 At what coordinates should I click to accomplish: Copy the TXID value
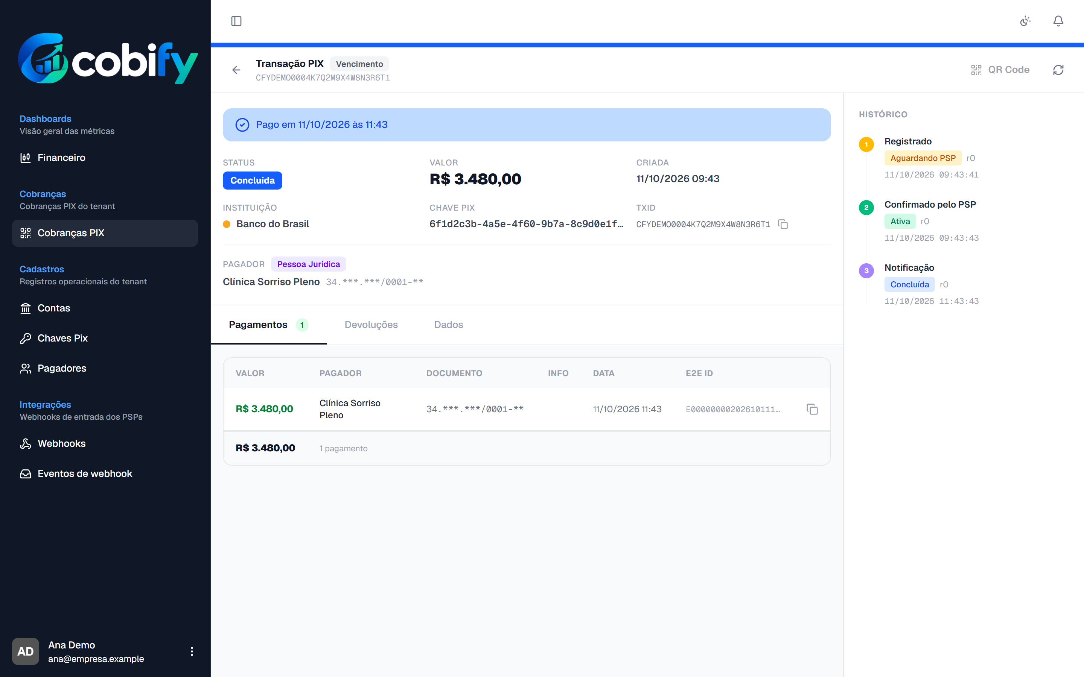tap(783, 224)
